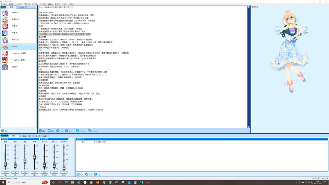Click the taskbar search box

[28, 182]
